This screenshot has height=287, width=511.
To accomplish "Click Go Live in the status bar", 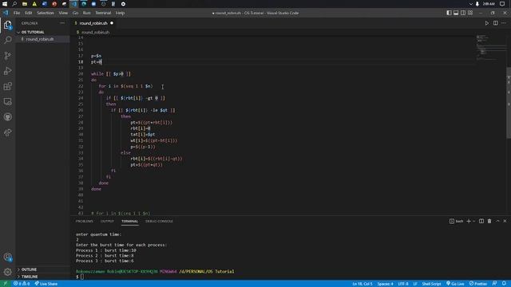I will tap(455, 284).
